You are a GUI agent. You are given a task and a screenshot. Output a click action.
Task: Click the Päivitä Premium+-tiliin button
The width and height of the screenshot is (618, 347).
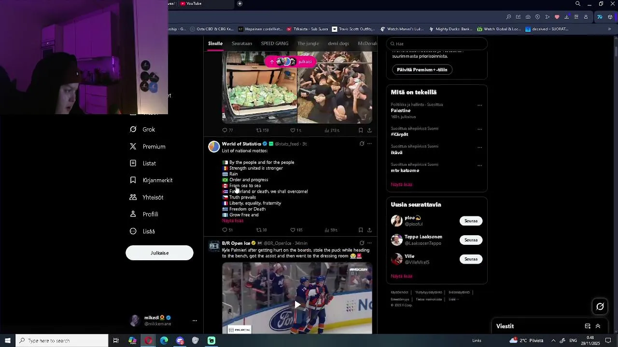click(422, 70)
